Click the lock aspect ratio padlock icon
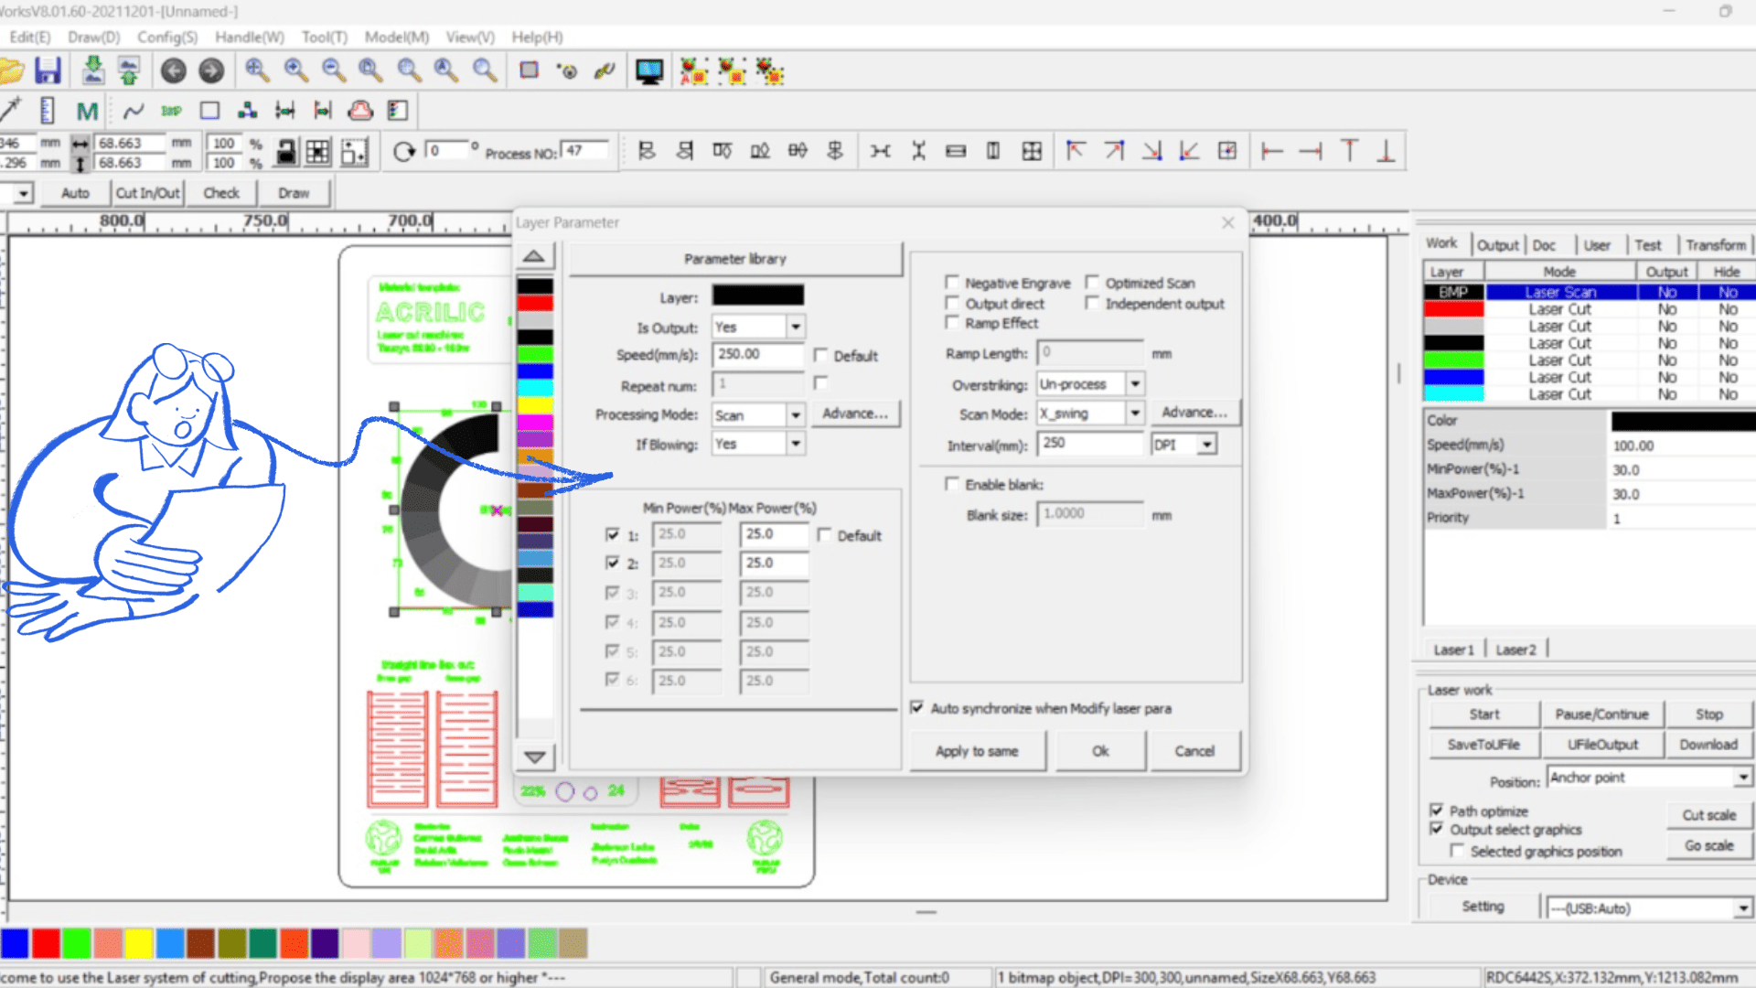 click(x=286, y=152)
